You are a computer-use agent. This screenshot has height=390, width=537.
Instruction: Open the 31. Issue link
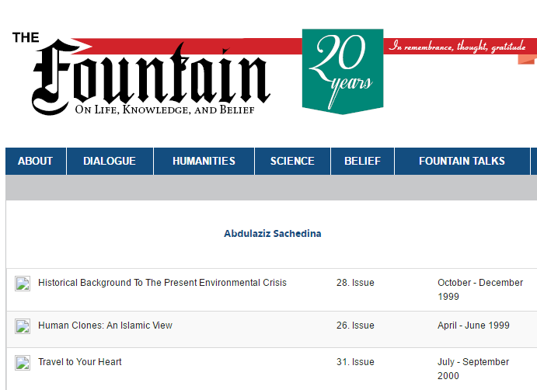[355, 362]
